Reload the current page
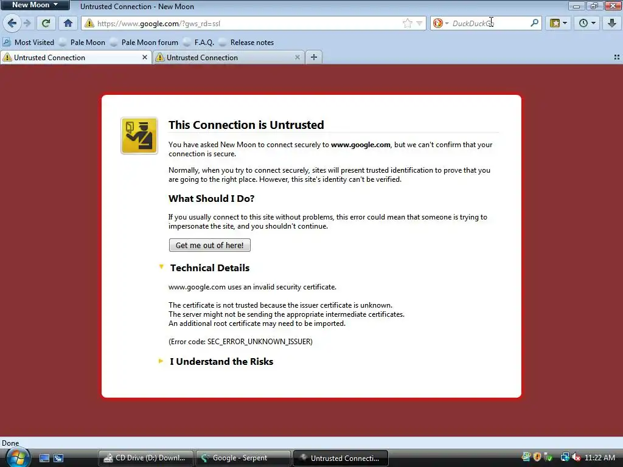 (x=46, y=24)
